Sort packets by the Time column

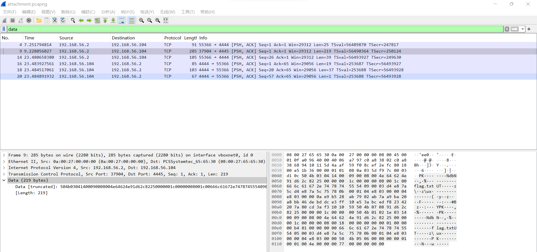[40, 38]
